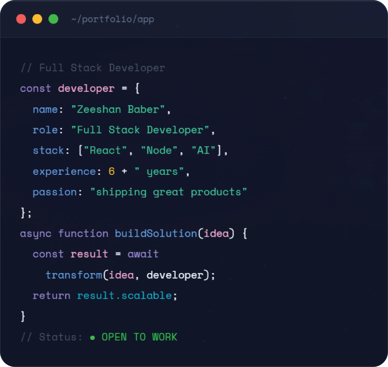Click the green status dot before OPEN TO WORK
The image size is (388, 367).
(x=92, y=338)
